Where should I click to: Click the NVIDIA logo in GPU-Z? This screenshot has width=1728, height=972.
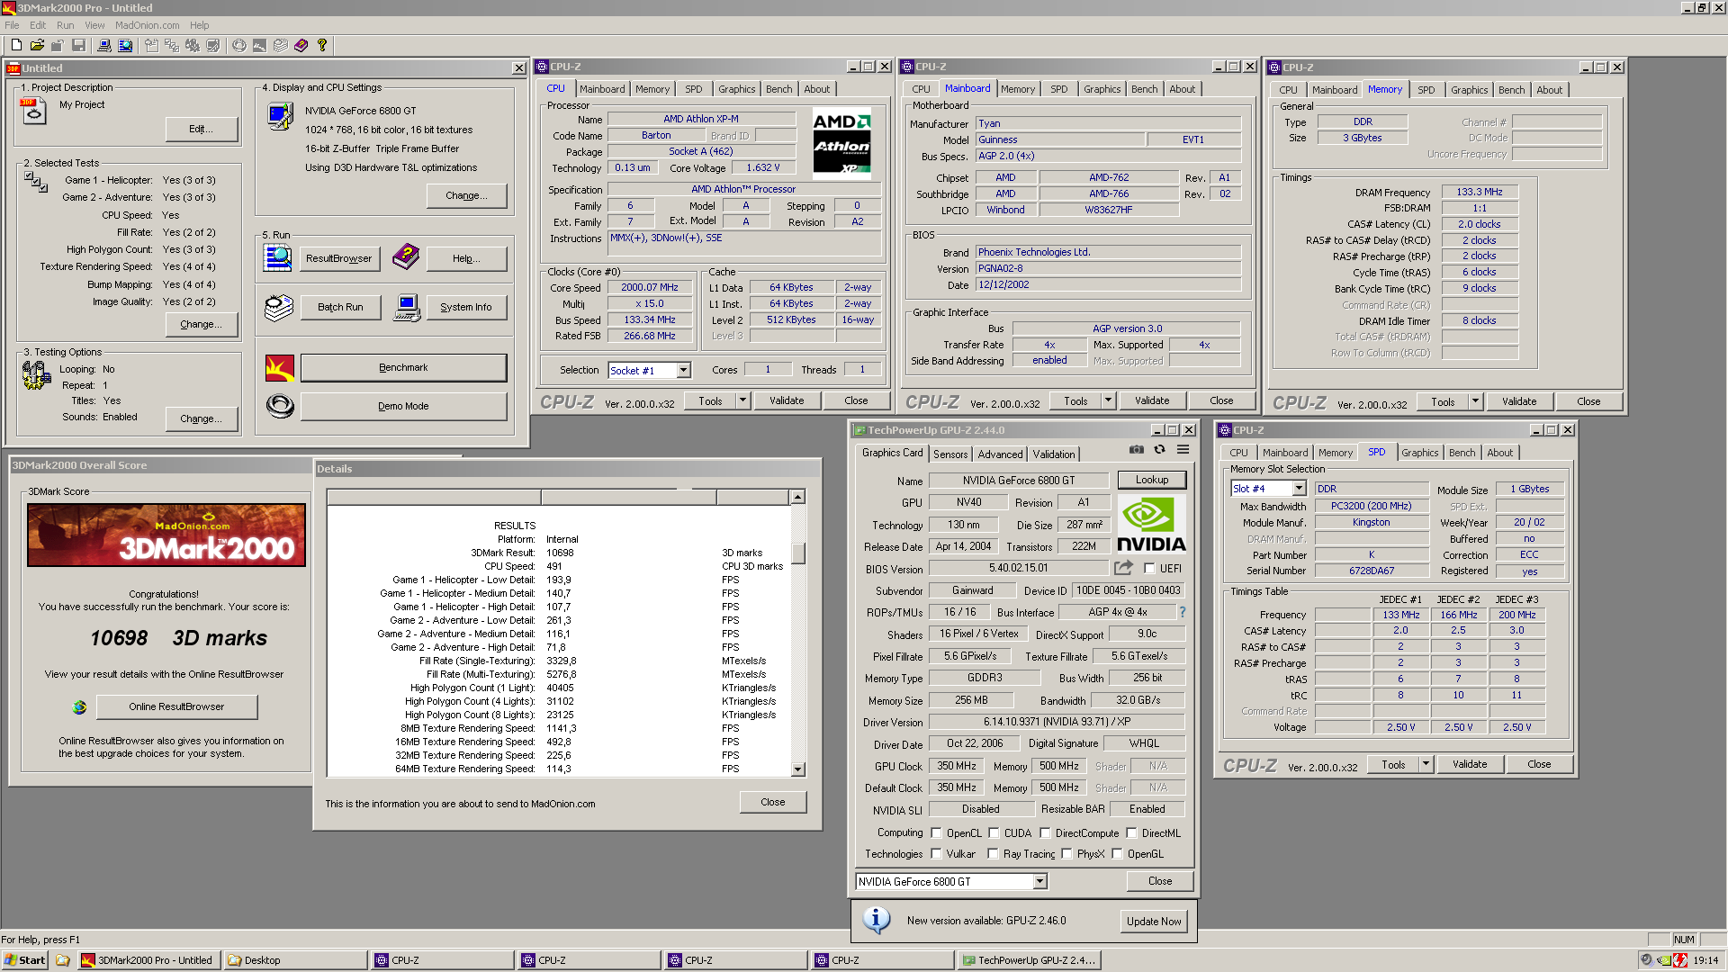click(x=1151, y=525)
